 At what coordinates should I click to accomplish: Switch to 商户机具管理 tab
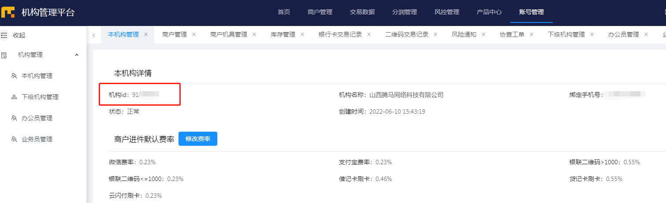(x=229, y=34)
